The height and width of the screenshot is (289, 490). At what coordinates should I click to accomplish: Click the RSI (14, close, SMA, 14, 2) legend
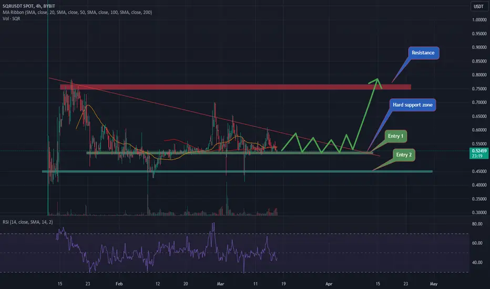click(x=28, y=222)
